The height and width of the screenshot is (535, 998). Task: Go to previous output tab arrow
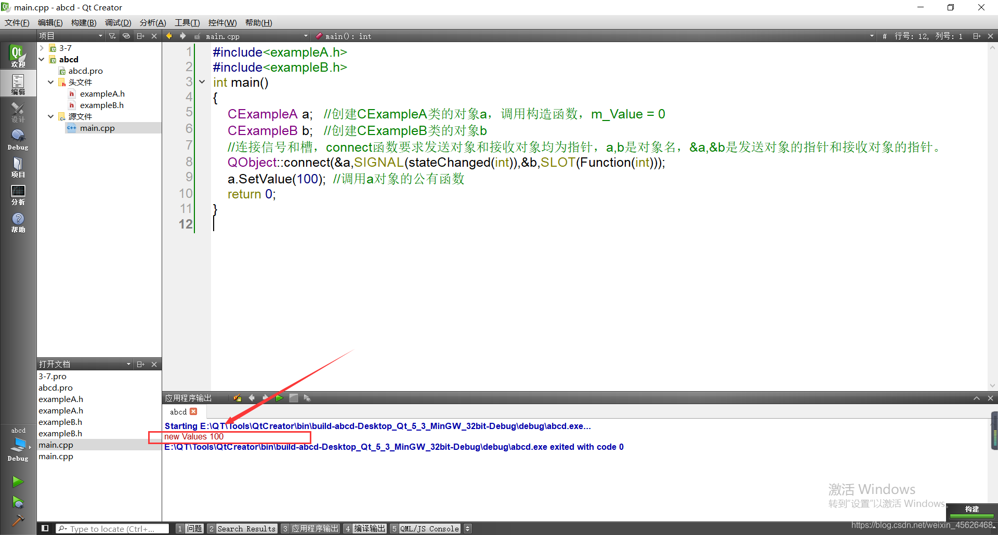pos(252,398)
